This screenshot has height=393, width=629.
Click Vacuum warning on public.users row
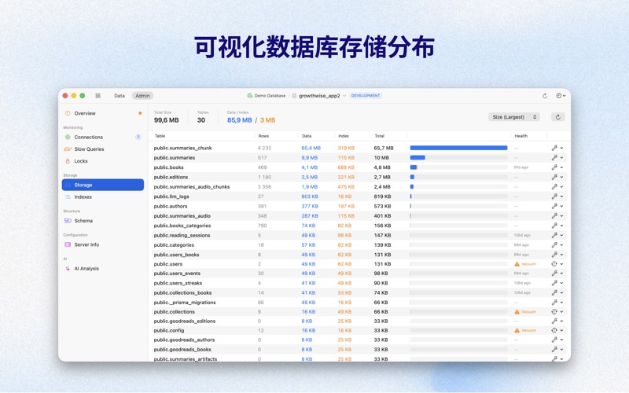click(525, 264)
